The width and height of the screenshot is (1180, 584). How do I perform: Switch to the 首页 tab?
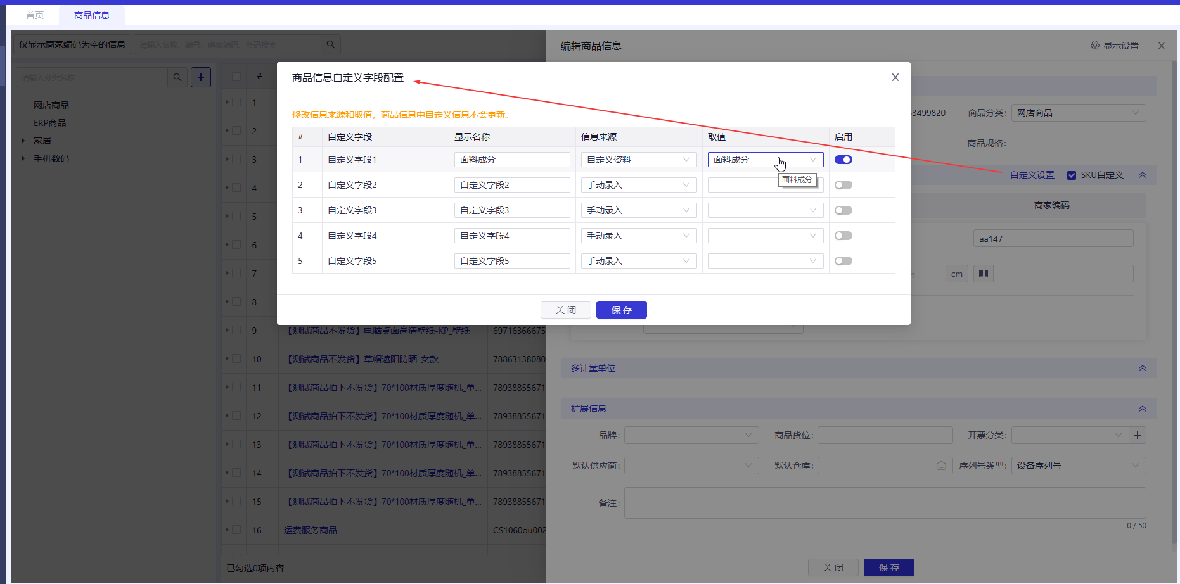click(35, 15)
